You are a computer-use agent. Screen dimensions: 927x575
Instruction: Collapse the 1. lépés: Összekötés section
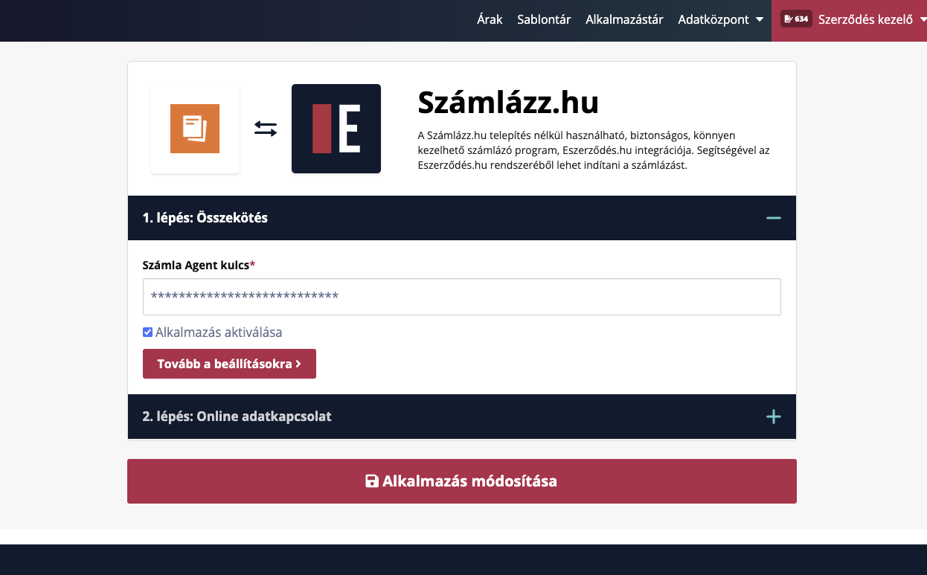click(205, 218)
